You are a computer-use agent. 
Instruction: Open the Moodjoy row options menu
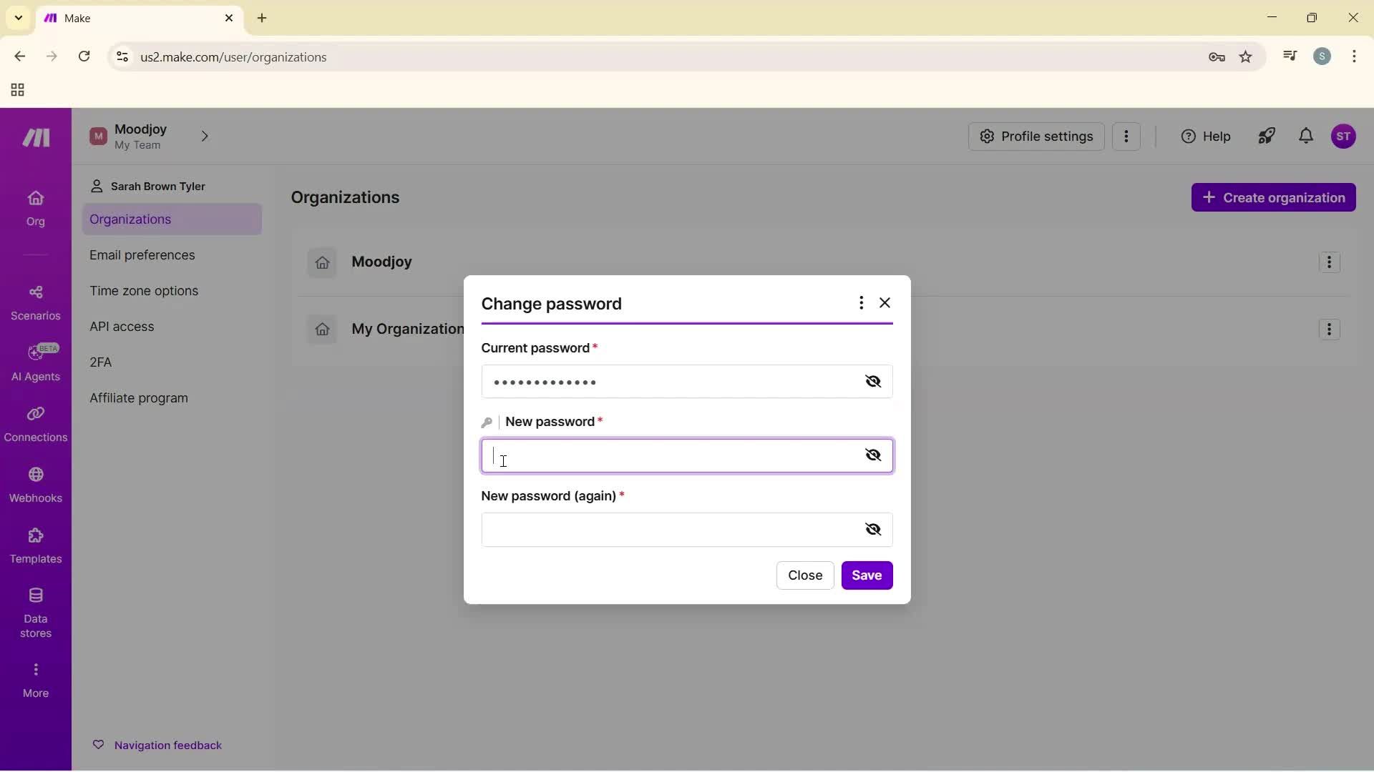coord(1330,262)
